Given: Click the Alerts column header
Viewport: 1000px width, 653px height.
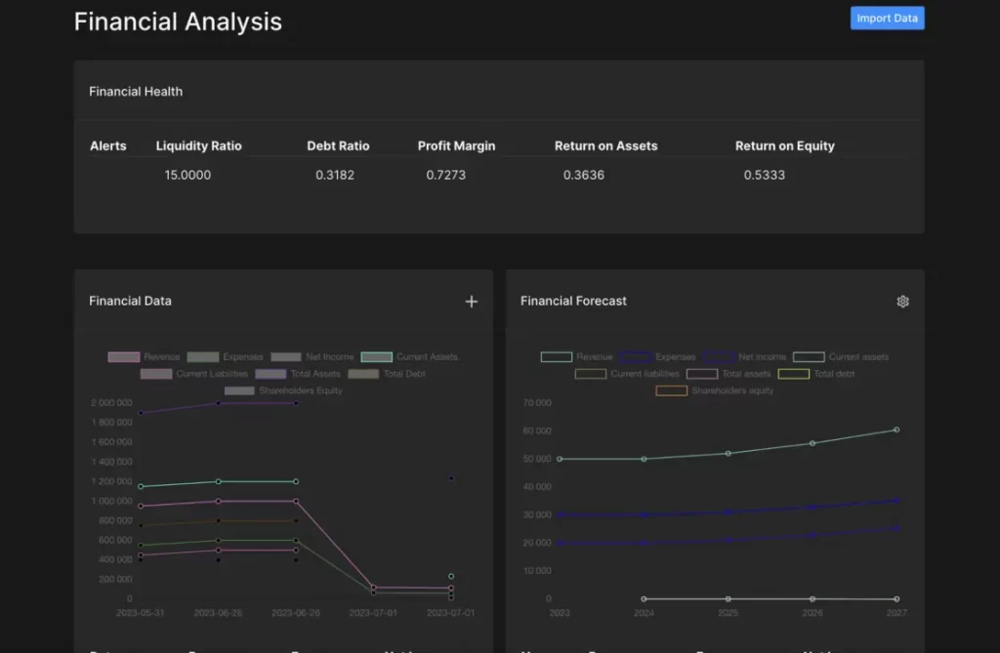Looking at the screenshot, I should [107, 146].
